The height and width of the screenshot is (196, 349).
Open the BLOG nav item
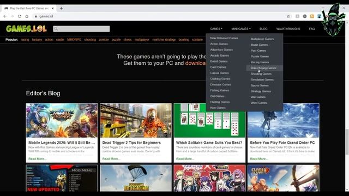[263, 29]
